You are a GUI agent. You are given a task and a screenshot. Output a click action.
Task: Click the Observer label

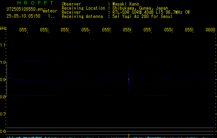click(71, 4)
